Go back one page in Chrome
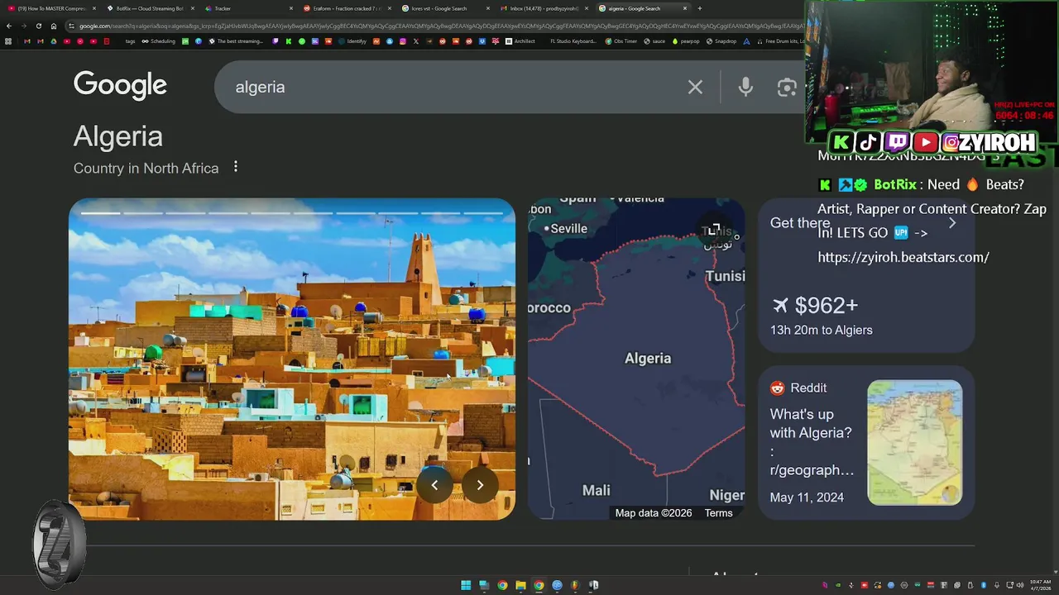 (x=9, y=26)
